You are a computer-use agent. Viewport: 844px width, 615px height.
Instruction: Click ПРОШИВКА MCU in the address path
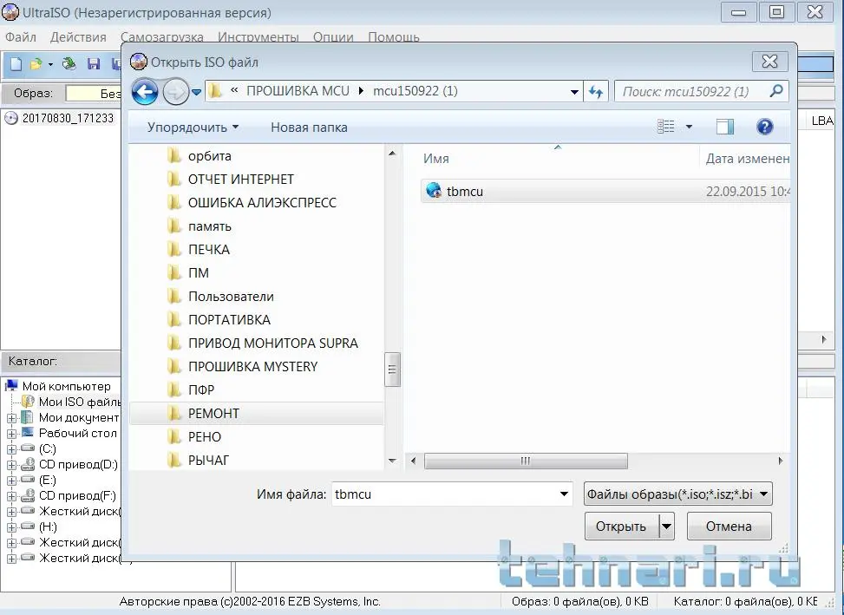[x=298, y=91]
